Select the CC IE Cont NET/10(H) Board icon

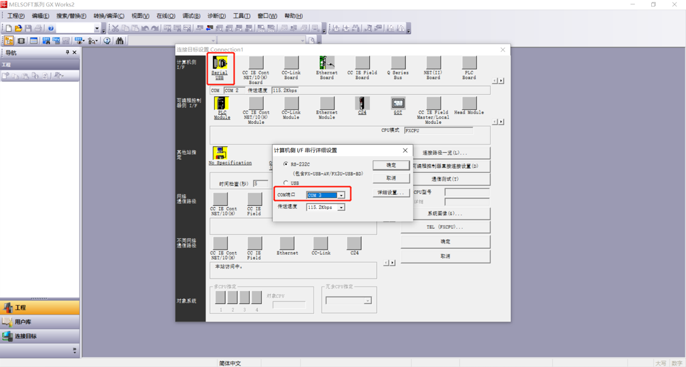[256, 63]
